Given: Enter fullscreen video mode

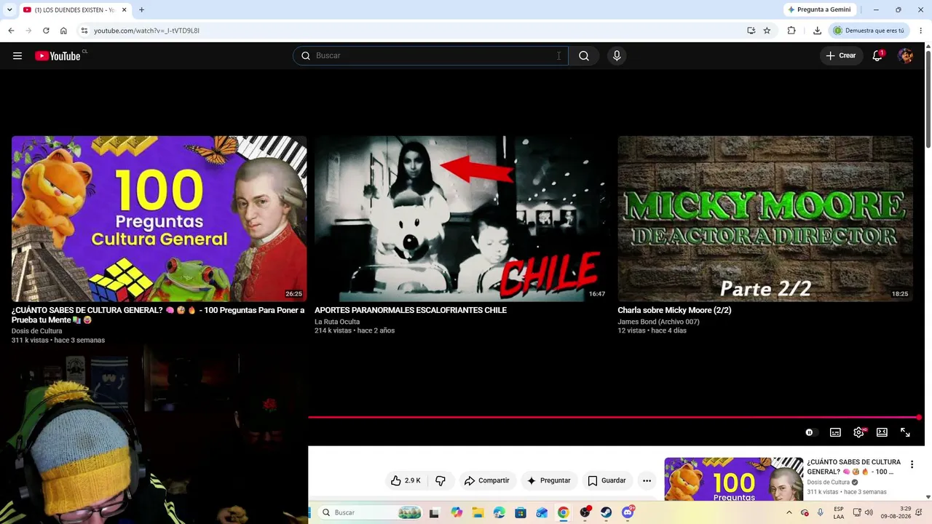Looking at the screenshot, I should point(905,432).
